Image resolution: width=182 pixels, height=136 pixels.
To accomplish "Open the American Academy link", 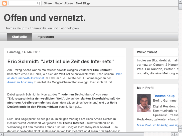I will click(20, 82).
